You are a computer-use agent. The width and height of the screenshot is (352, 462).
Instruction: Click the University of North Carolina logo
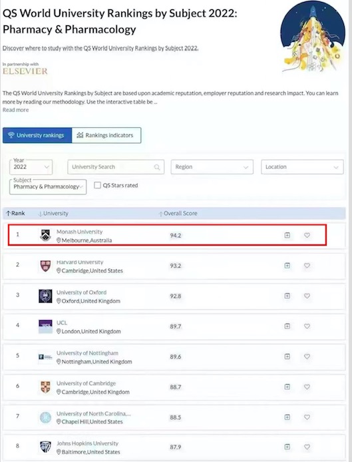tap(45, 417)
